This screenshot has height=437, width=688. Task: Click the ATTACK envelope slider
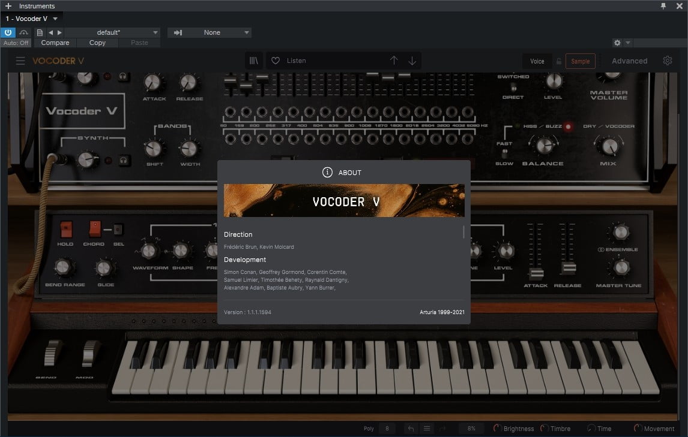pos(536,274)
